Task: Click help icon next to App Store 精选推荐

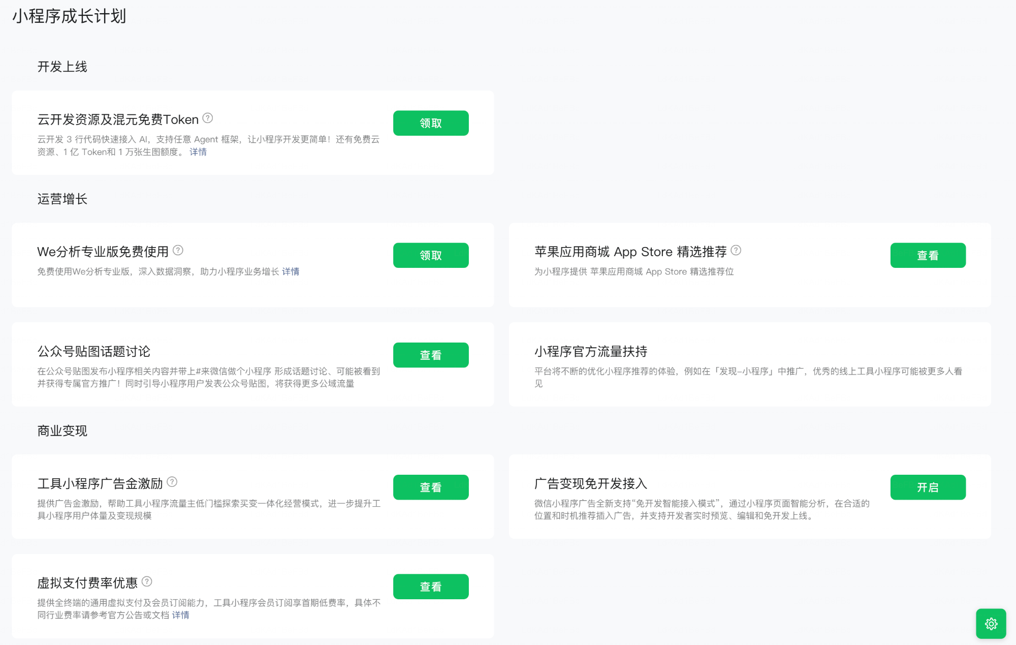Action: [x=736, y=251]
